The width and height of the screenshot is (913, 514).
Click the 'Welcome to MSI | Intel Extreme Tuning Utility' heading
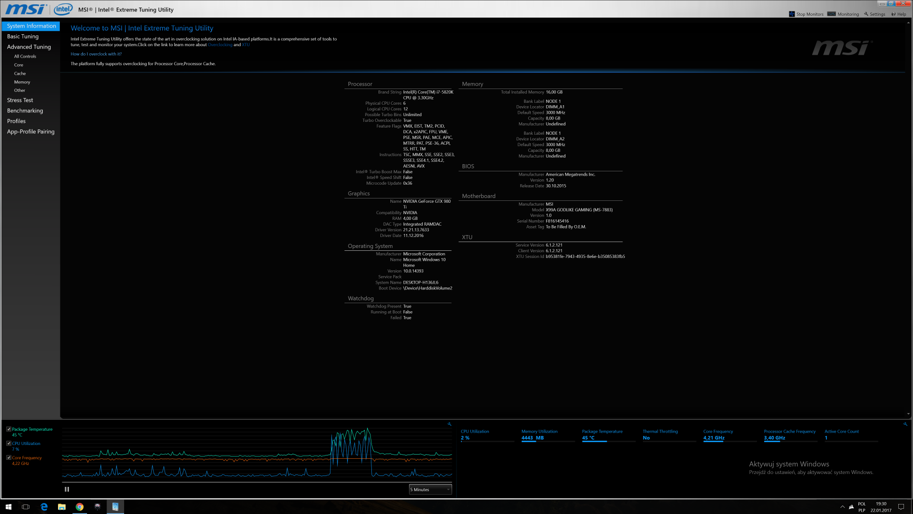tap(142, 29)
